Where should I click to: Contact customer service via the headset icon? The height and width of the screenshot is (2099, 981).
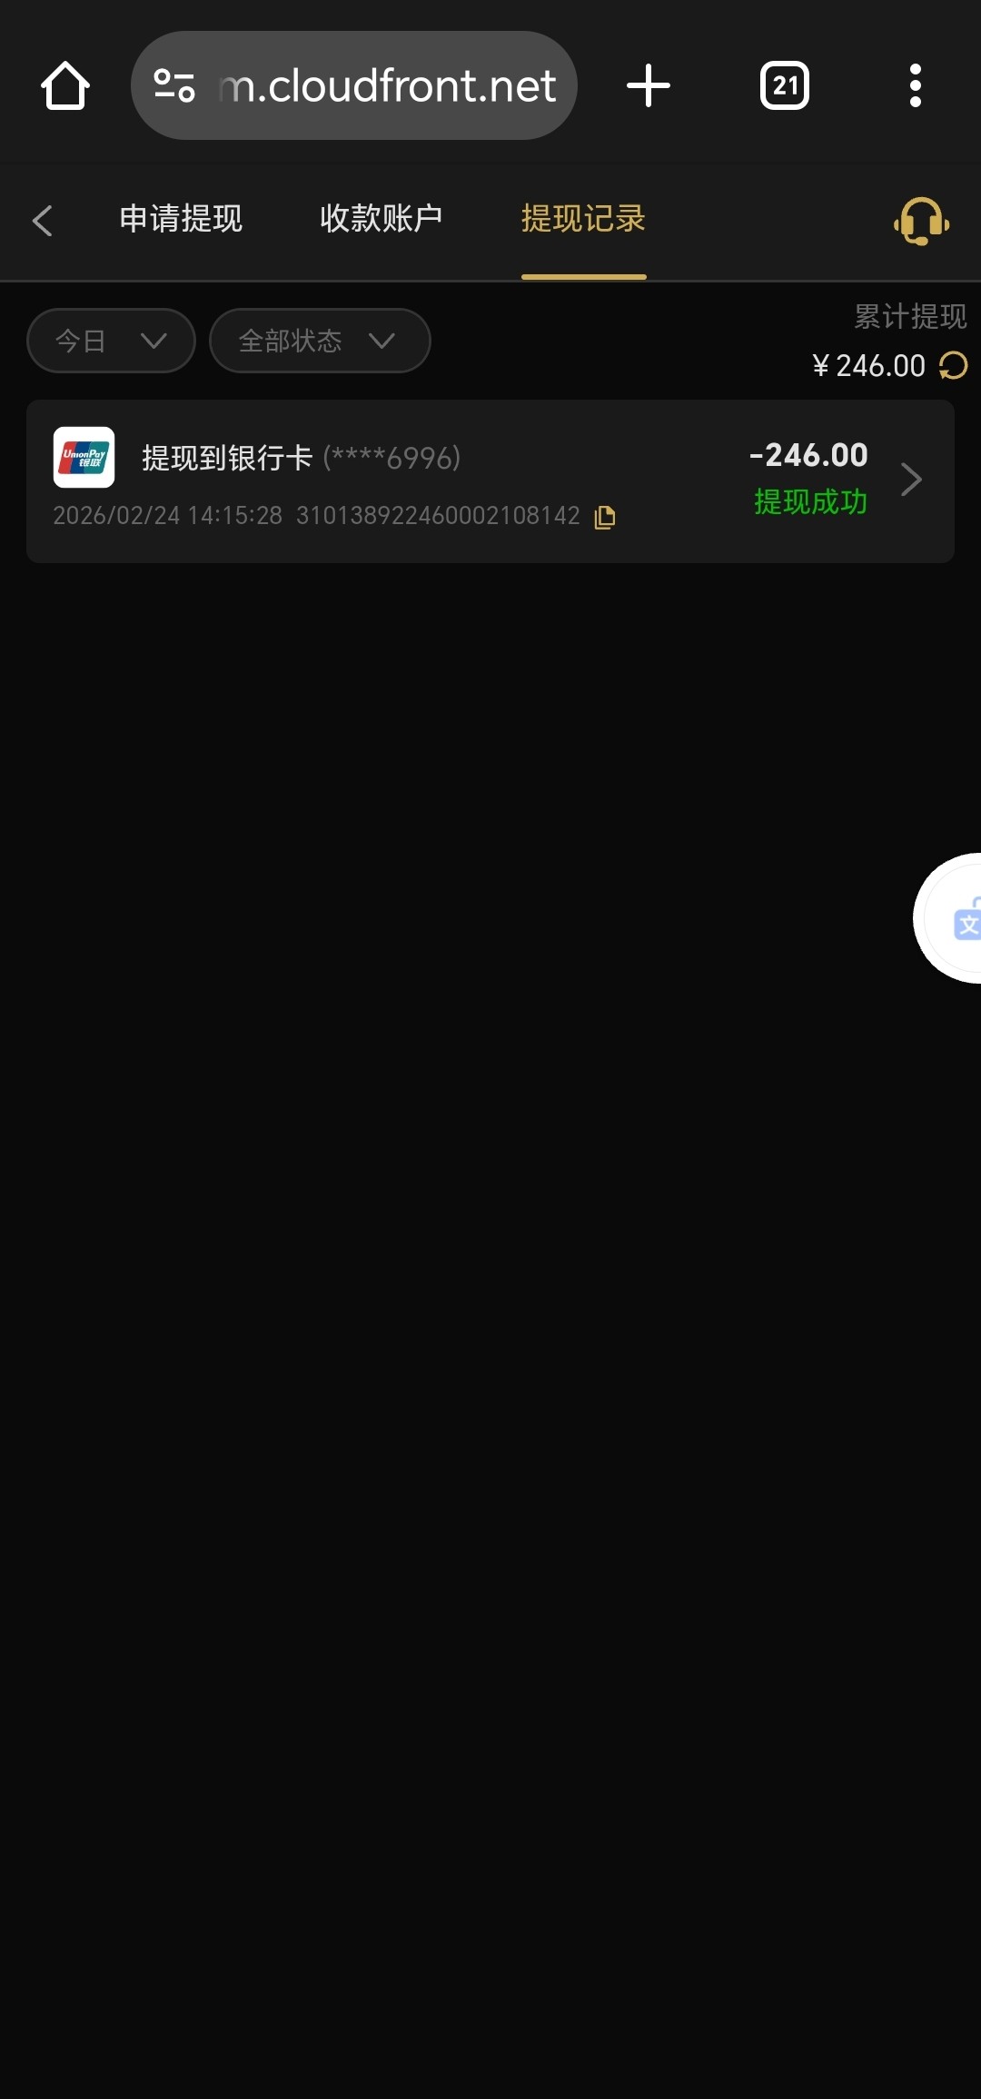[922, 221]
